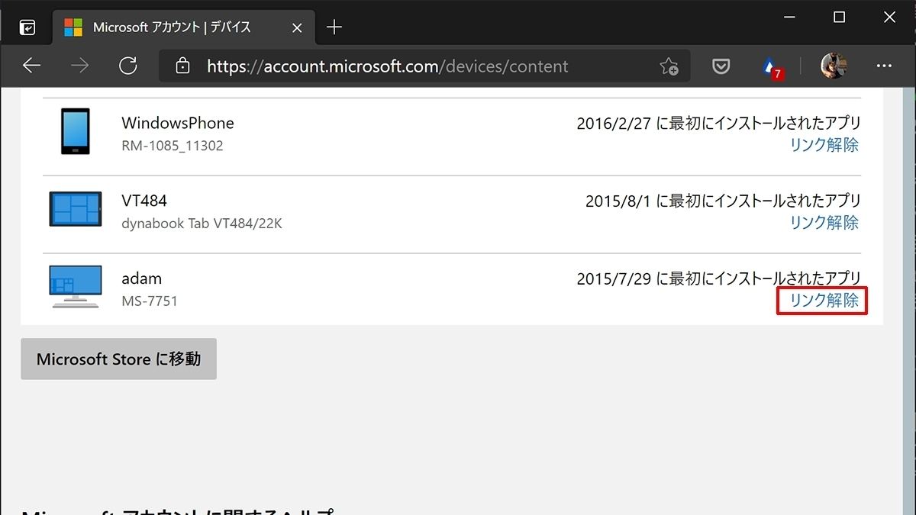Screen dimensions: 916x515
Task: Reload the current page
Action: click(x=127, y=66)
